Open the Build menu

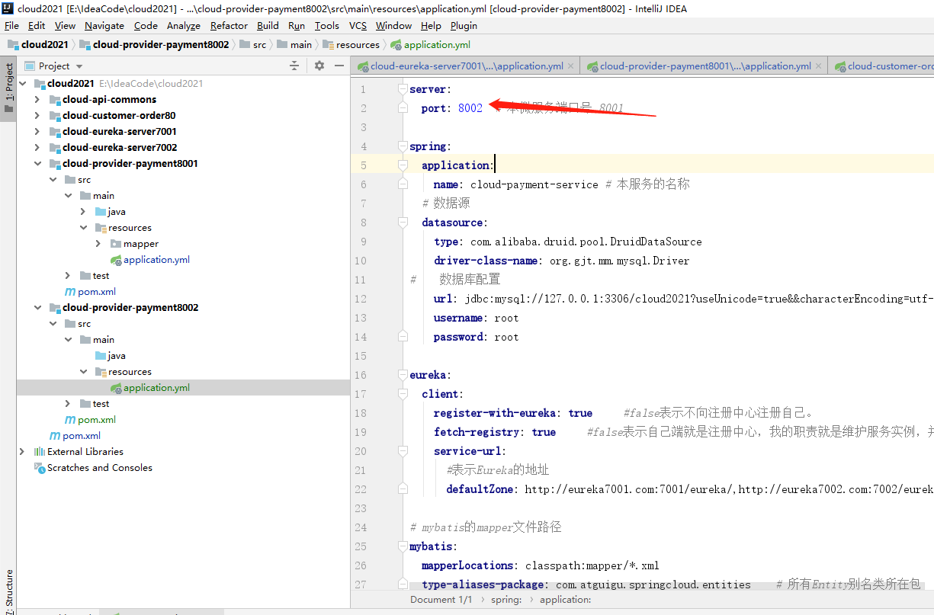pyautogui.click(x=268, y=25)
